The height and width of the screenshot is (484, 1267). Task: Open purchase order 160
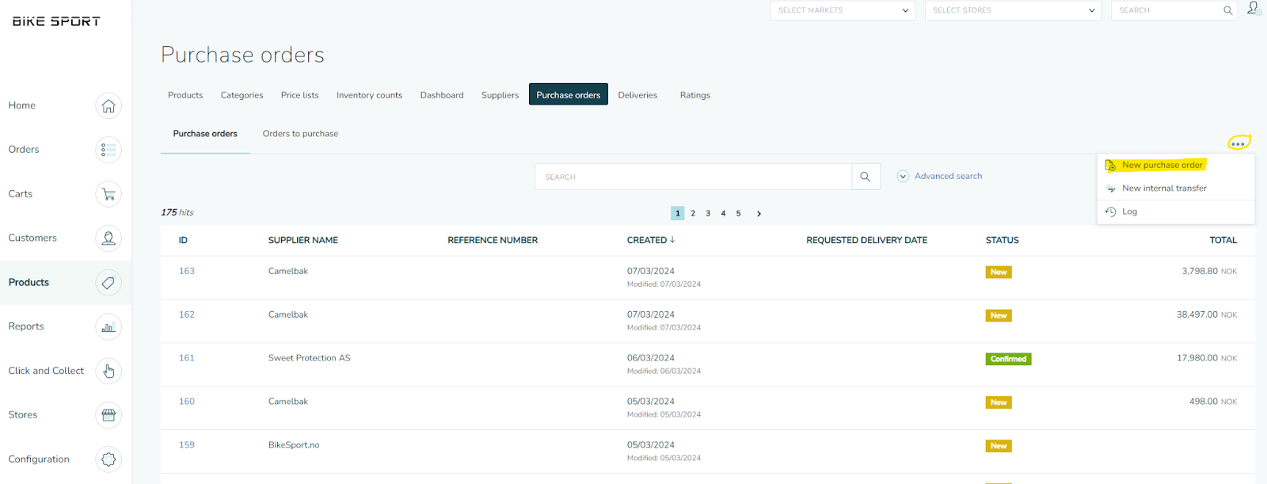(187, 402)
